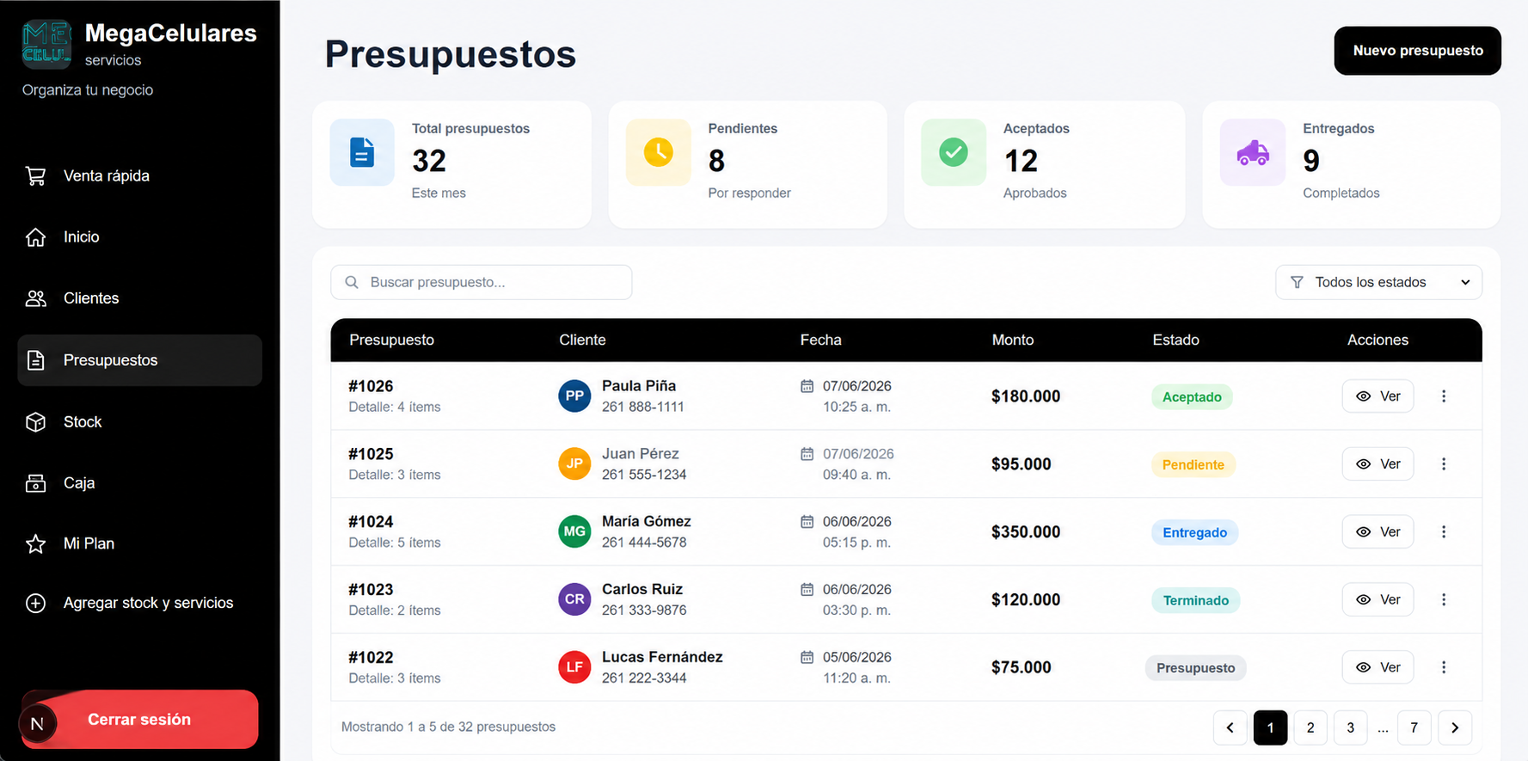The width and height of the screenshot is (1528, 761).
Task: Click the calendar icon for 07/06/2026 09:40
Action: coord(807,454)
